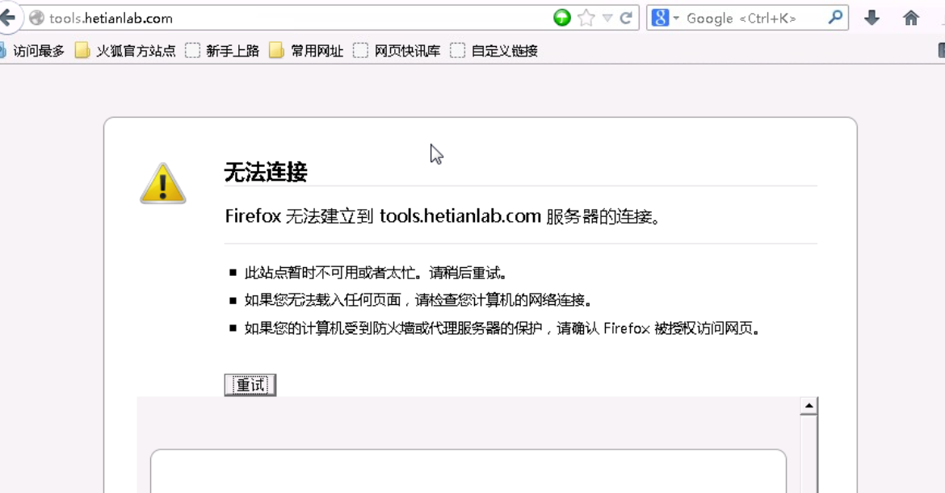Open the Google search engine selector
Viewport: 945px width, 493px height.
pos(664,18)
